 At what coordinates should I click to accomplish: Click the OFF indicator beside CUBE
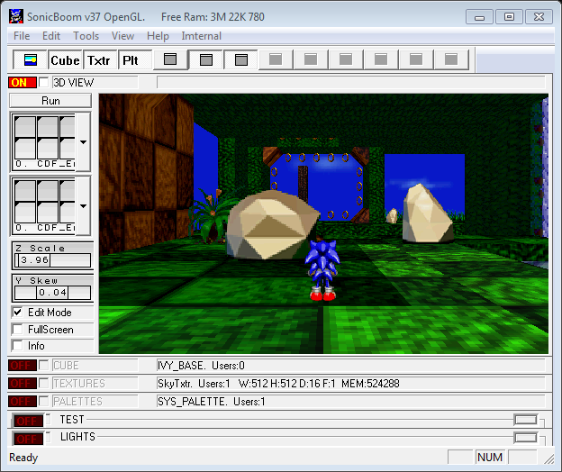pyautogui.click(x=22, y=366)
